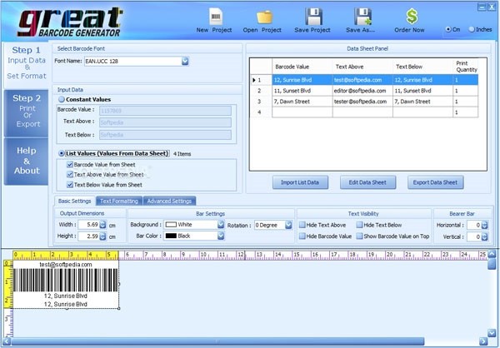
Task: Open the Bar Color dropdown
Action: [x=221, y=236]
